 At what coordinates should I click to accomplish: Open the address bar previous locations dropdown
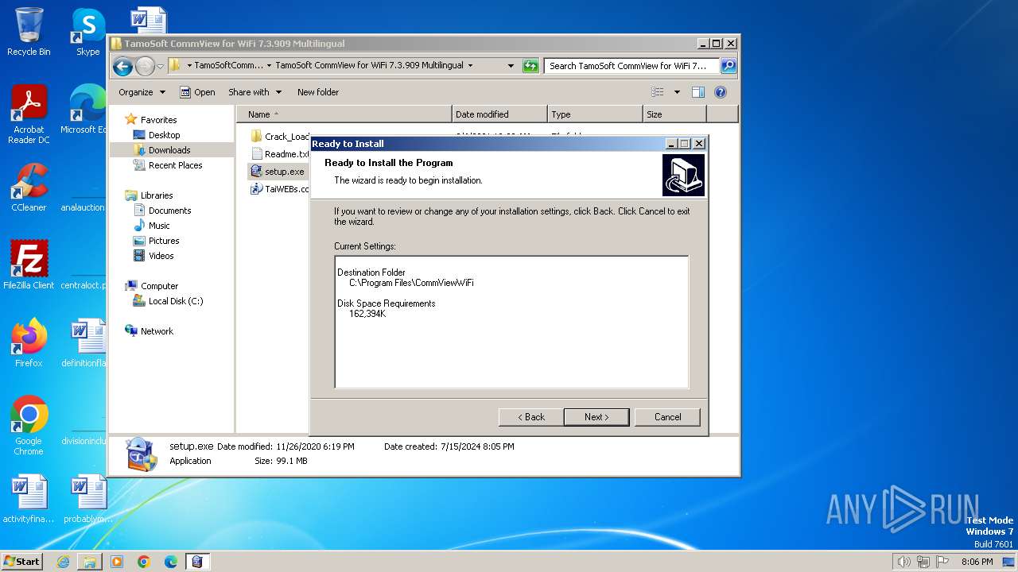(511, 66)
